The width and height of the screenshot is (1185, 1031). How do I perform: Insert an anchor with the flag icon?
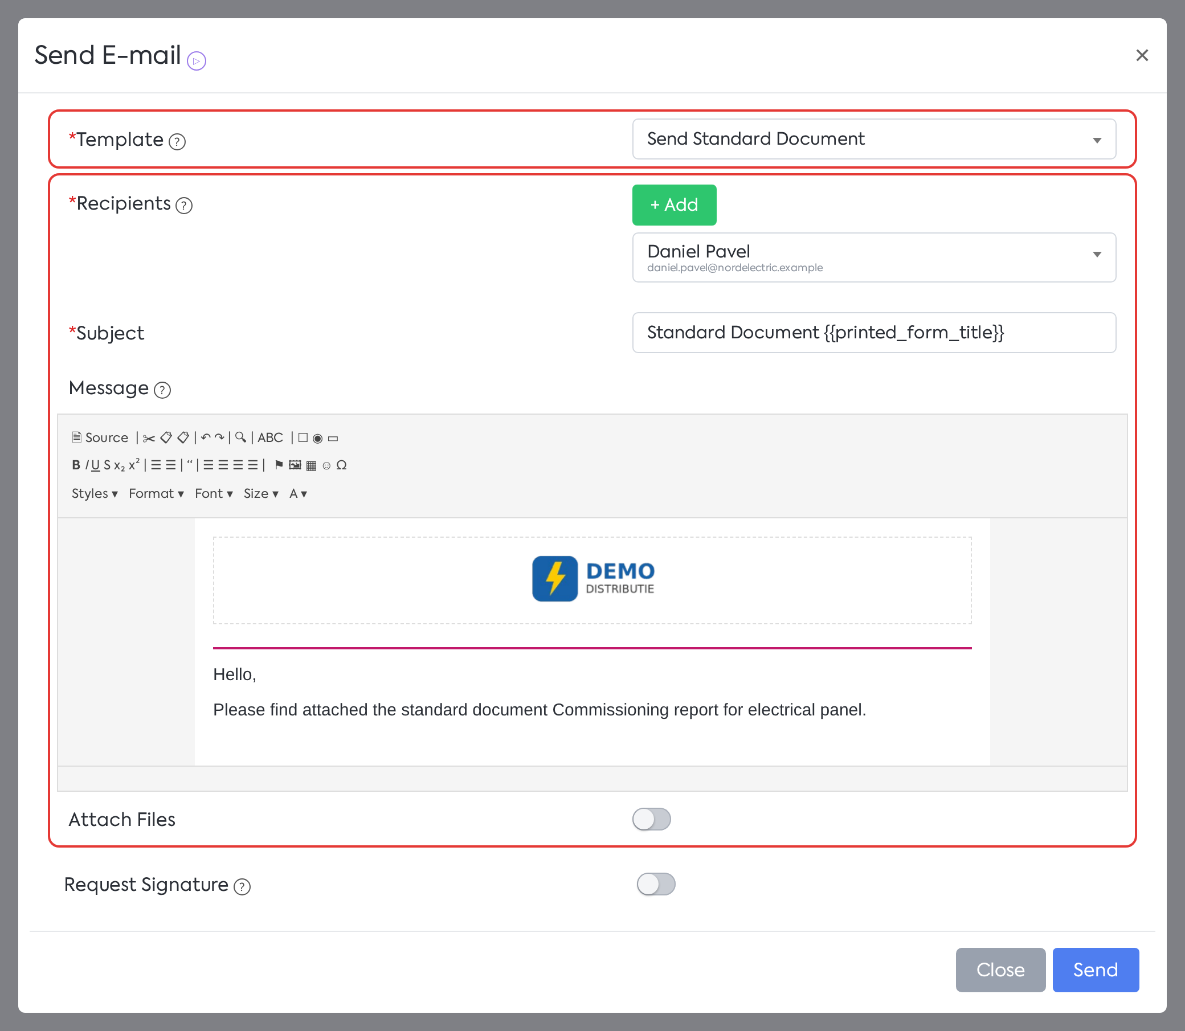click(x=279, y=465)
